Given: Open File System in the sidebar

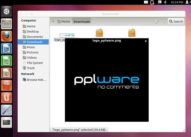Looking at the screenshot, I should point(33,63).
